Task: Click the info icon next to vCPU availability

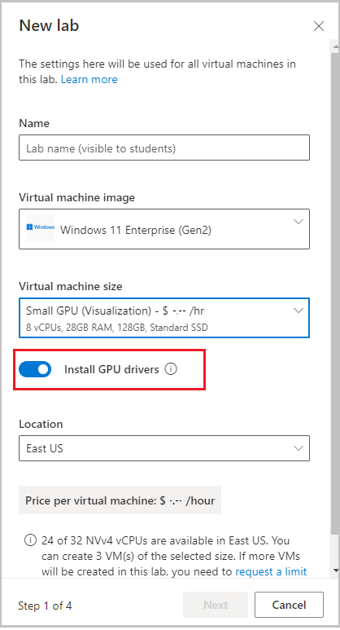Action: tap(30, 540)
